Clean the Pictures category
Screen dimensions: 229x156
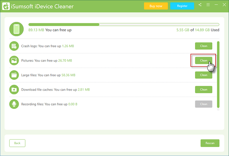pos(203,60)
